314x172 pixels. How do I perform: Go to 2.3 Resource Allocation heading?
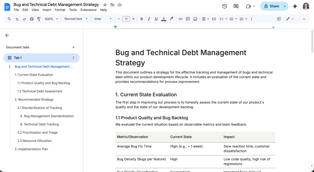tap(34, 141)
